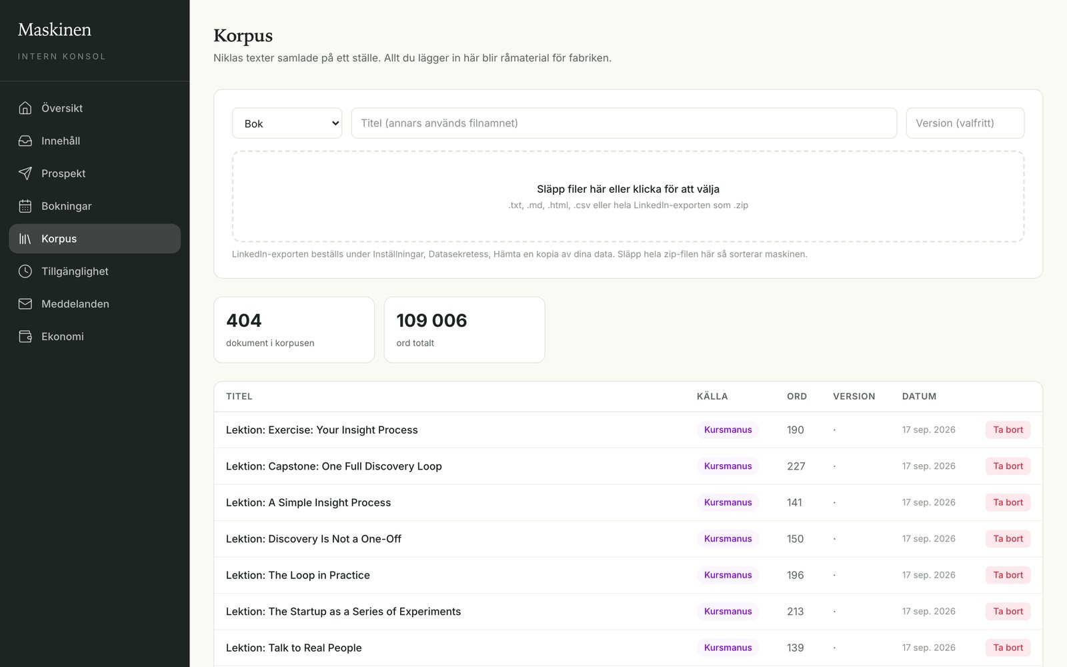The width and height of the screenshot is (1067, 667).
Task: Open the Bok source type dropdown
Action: coord(287,123)
